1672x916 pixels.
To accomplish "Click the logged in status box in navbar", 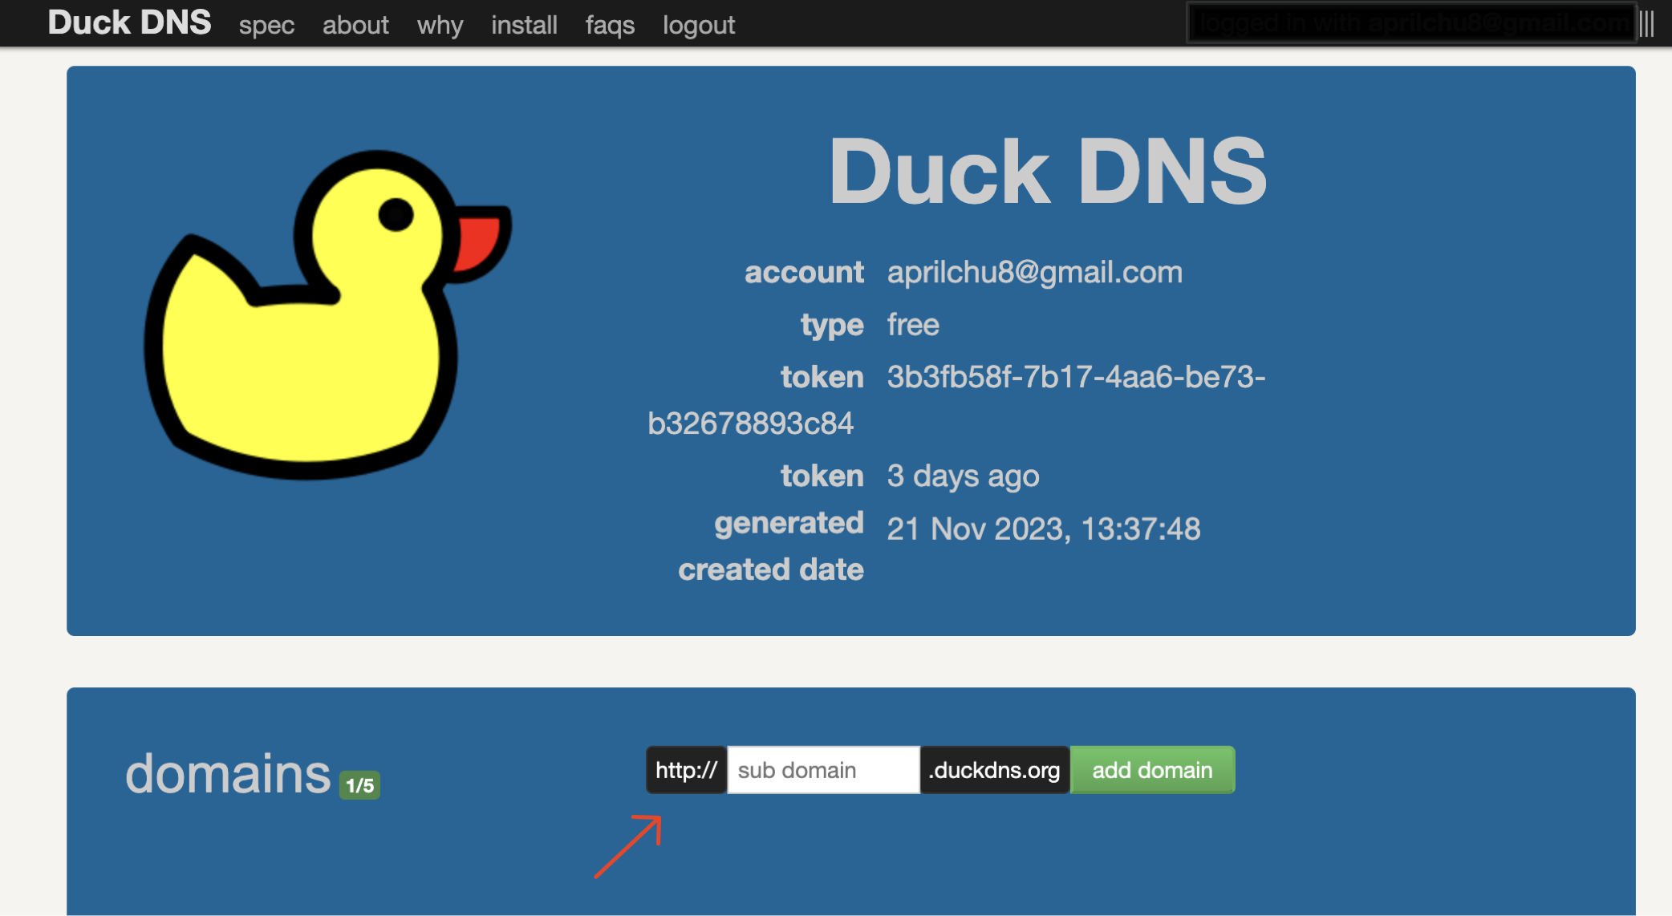I will point(1411,23).
